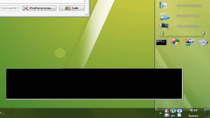Select the Control Panel label

(188, 16)
